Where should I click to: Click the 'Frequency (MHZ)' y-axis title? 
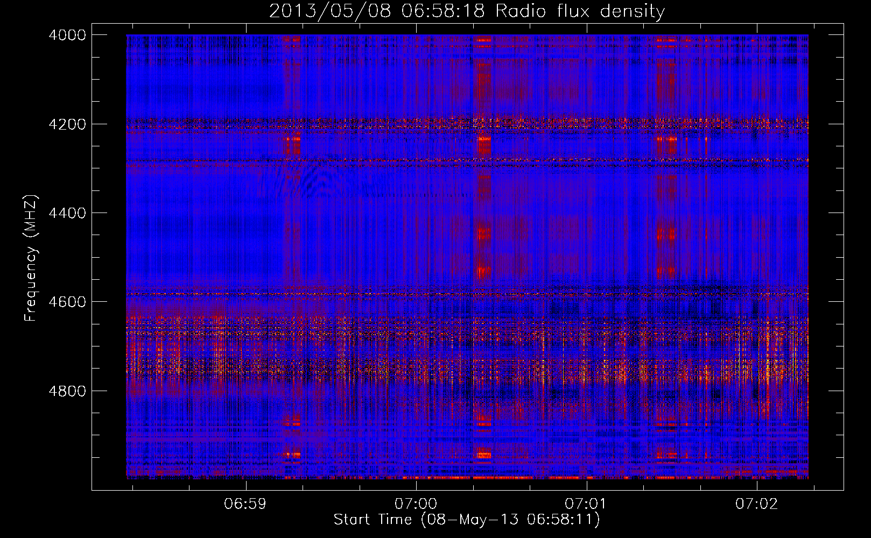click(31, 258)
